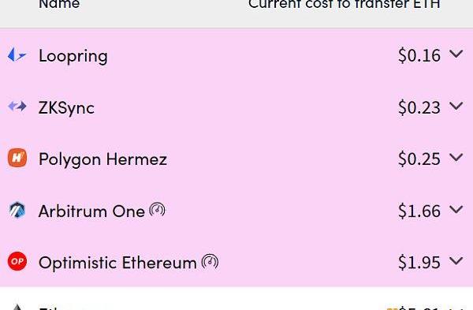Expand the Polygon Hermez row chevron
The image size is (473, 310).
point(456,158)
